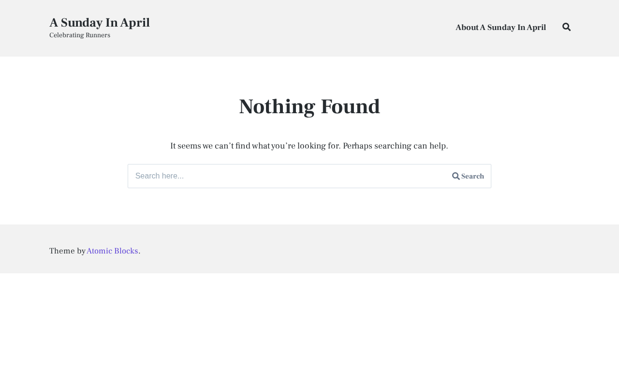Click the word "Blocks" in the footer link
Image resolution: width=619 pixels, height=387 pixels.
(x=126, y=251)
